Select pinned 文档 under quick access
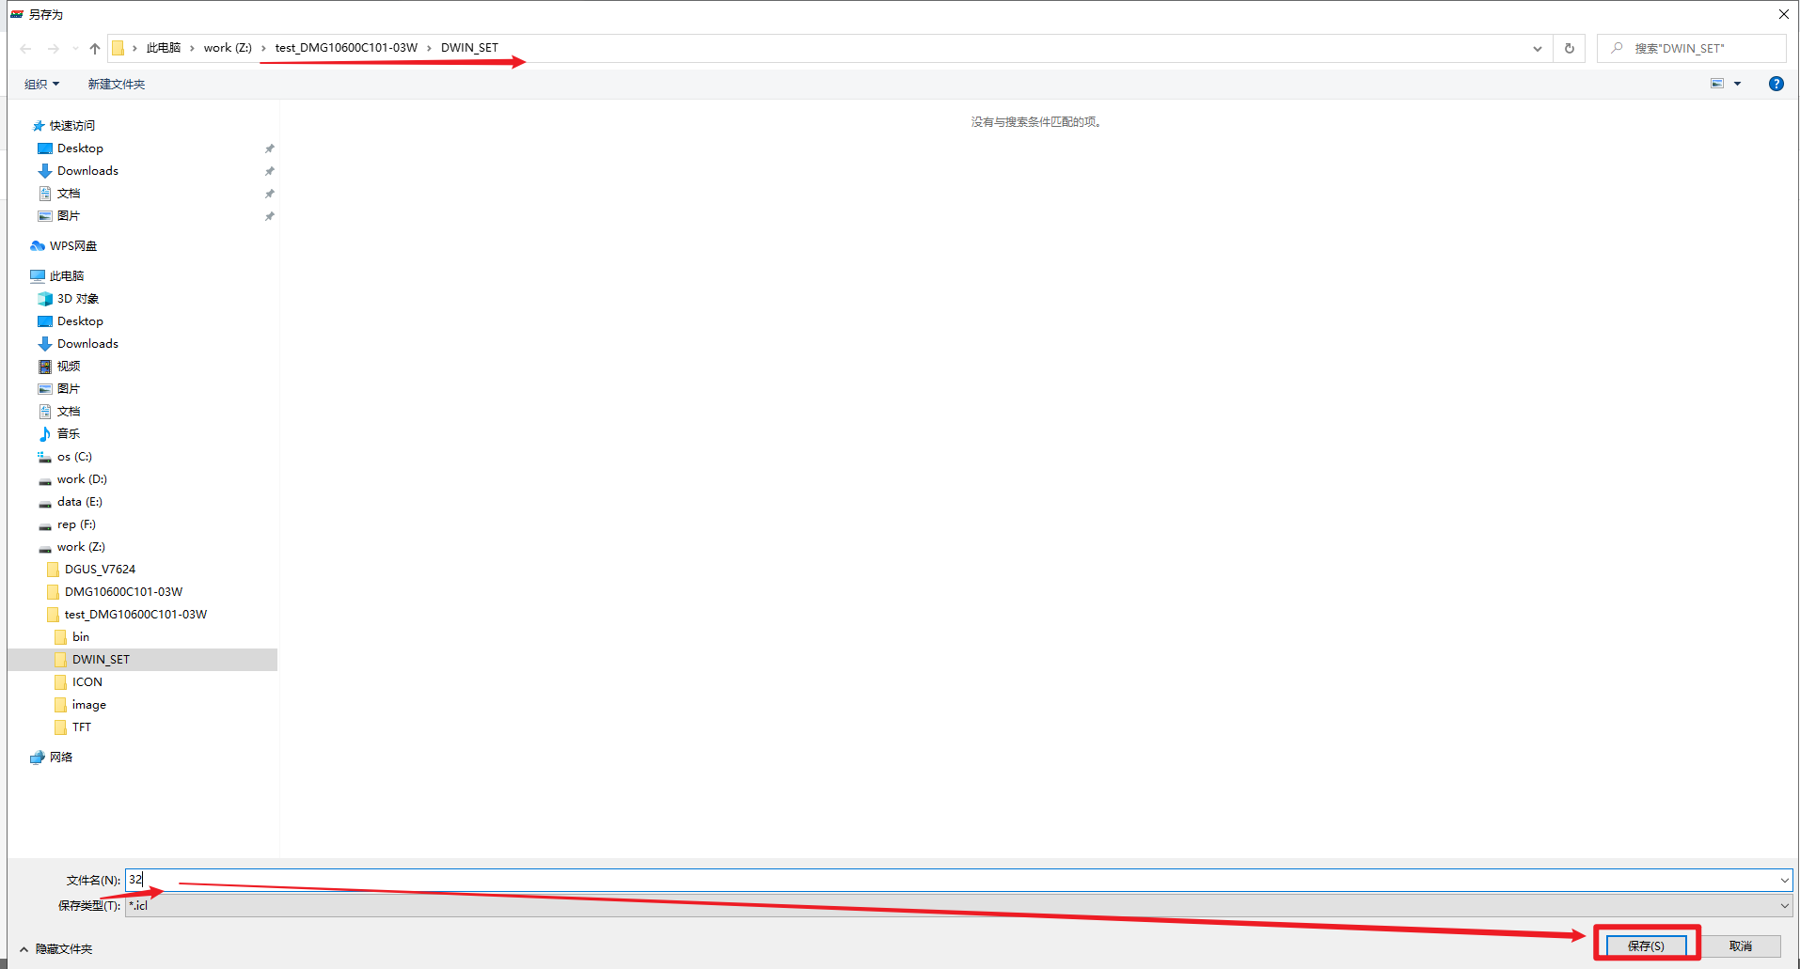Image resolution: width=1800 pixels, height=969 pixels. click(69, 194)
